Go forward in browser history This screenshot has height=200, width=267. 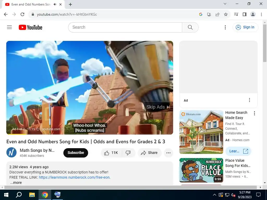click(14, 14)
